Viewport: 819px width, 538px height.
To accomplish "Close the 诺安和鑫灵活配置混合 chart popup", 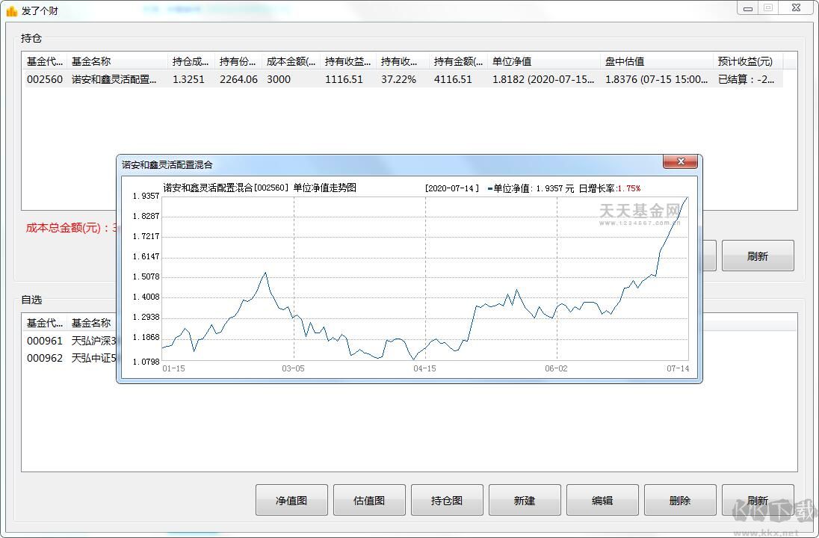I will point(680,162).
